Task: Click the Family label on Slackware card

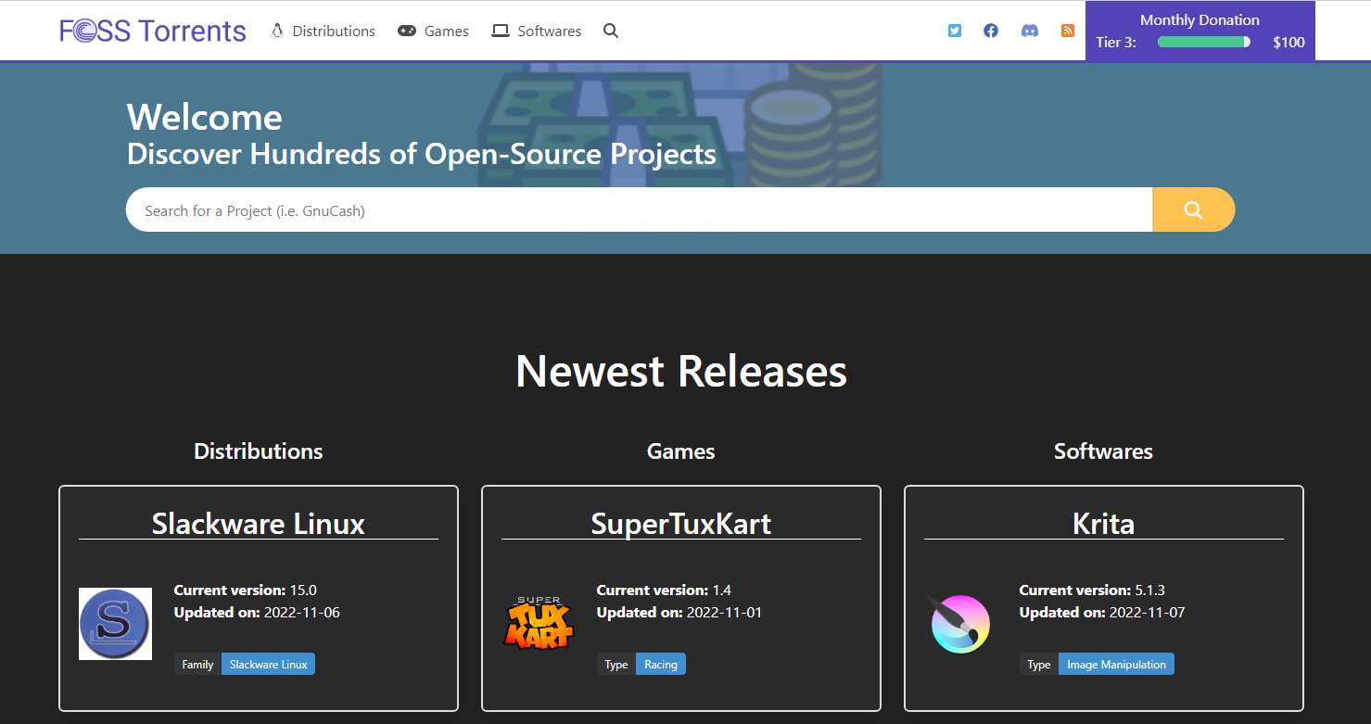Action: click(197, 664)
